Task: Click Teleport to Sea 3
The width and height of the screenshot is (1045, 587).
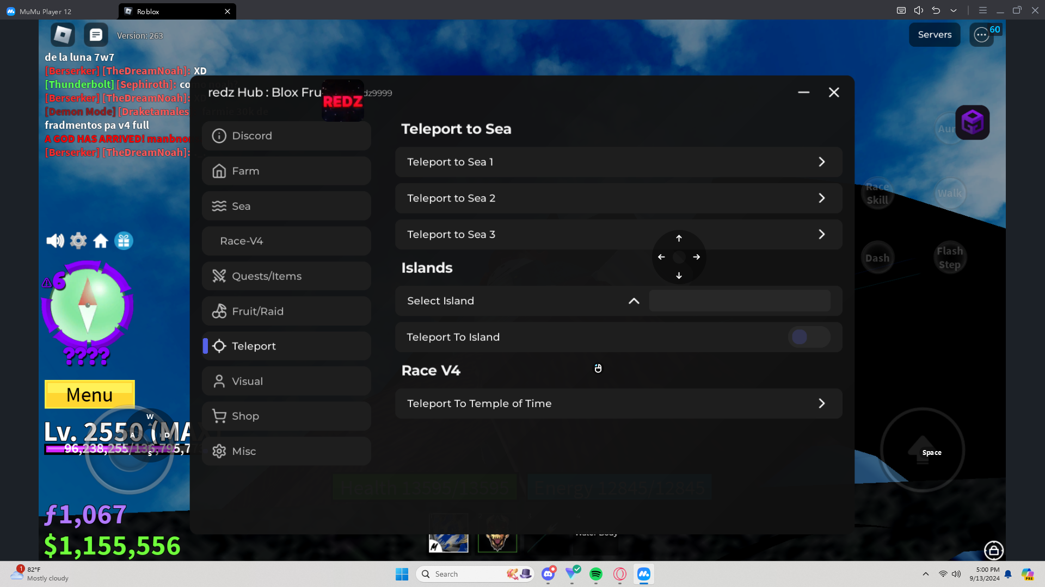Action: pyautogui.click(x=619, y=235)
